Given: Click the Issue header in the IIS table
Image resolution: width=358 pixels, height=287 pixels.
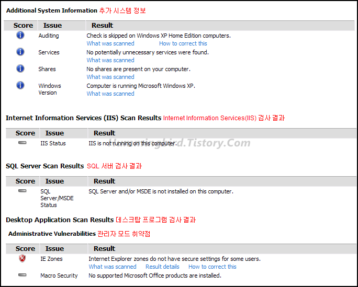Looking at the screenshot, I should point(54,133).
